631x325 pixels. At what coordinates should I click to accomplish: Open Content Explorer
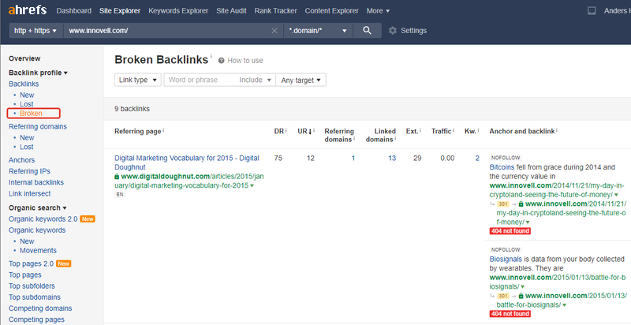coord(331,11)
